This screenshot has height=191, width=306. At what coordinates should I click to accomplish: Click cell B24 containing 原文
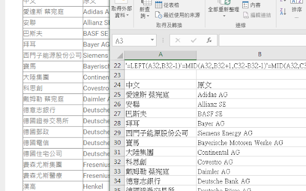tap(251, 85)
